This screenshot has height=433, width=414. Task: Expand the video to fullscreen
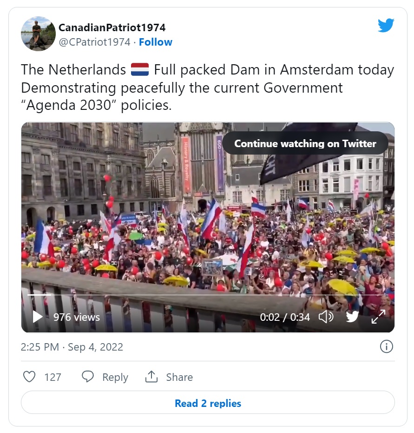coord(378,317)
